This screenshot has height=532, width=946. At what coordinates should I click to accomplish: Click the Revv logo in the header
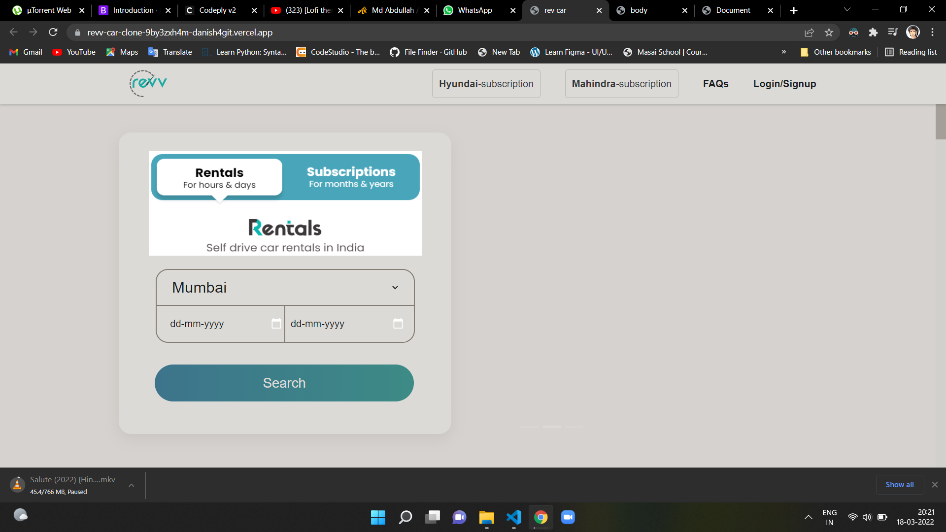click(x=148, y=83)
